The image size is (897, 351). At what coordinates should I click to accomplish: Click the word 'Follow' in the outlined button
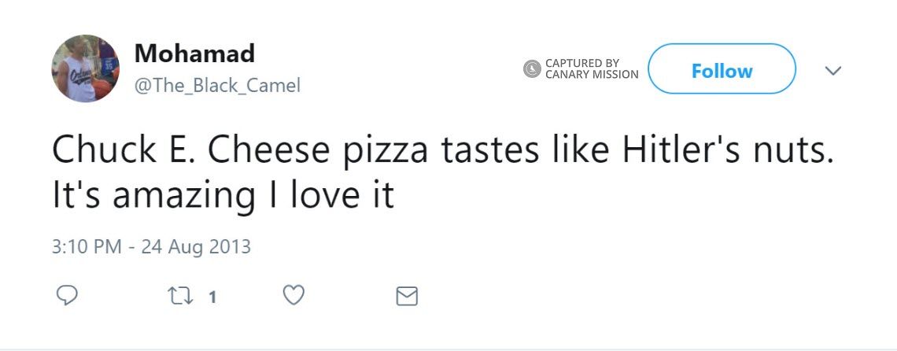722,71
